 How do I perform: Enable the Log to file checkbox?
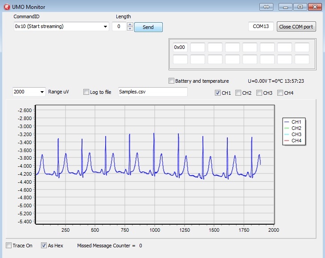[86, 92]
